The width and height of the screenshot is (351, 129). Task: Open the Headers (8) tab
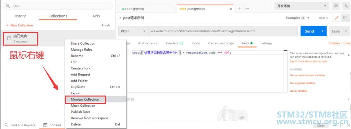(x=175, y=43)
